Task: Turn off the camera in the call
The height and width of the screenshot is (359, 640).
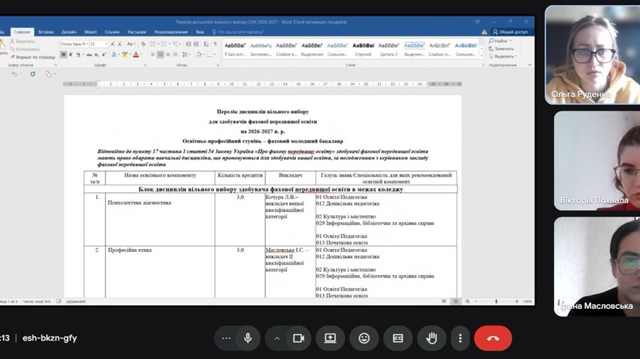Action: point(298,338)
